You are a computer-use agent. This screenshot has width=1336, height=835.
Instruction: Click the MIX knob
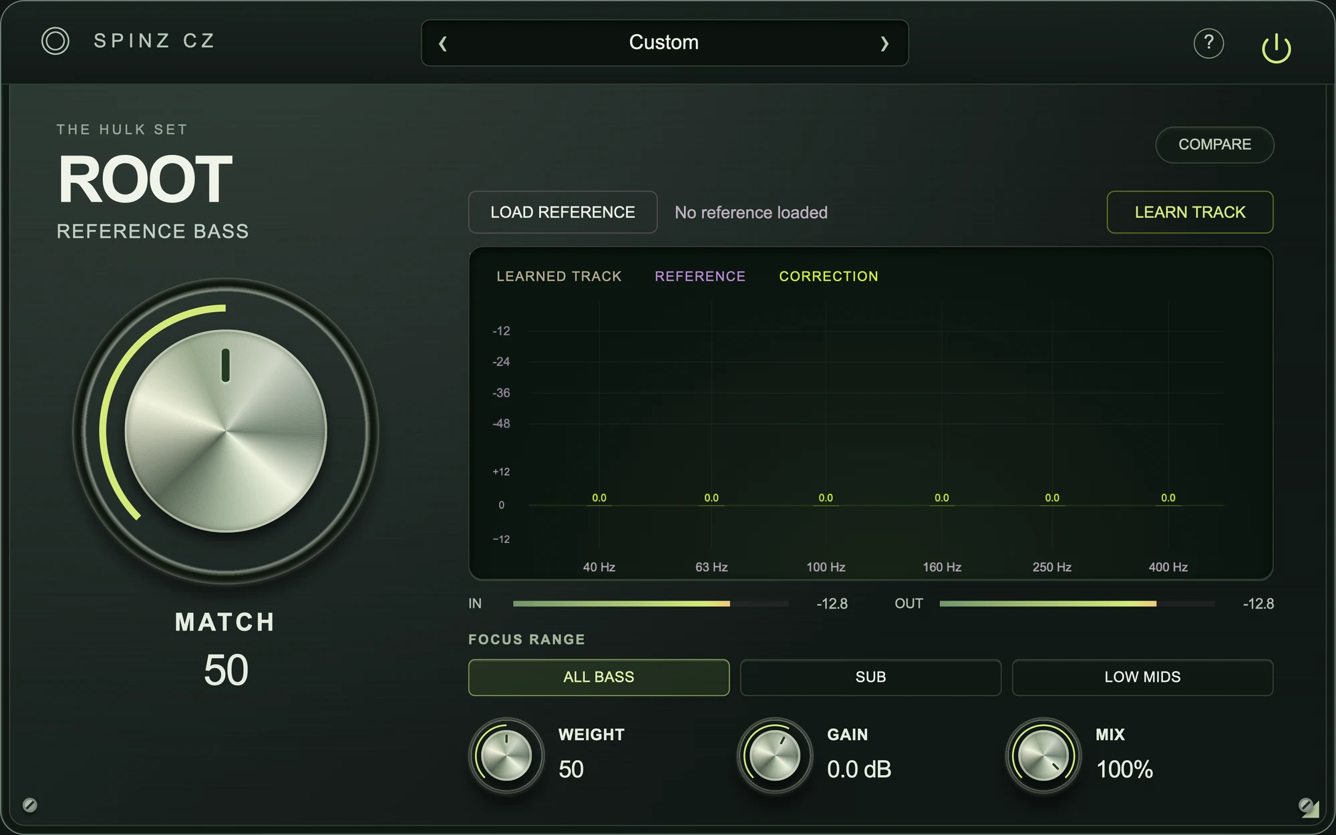coord(1043,756)
